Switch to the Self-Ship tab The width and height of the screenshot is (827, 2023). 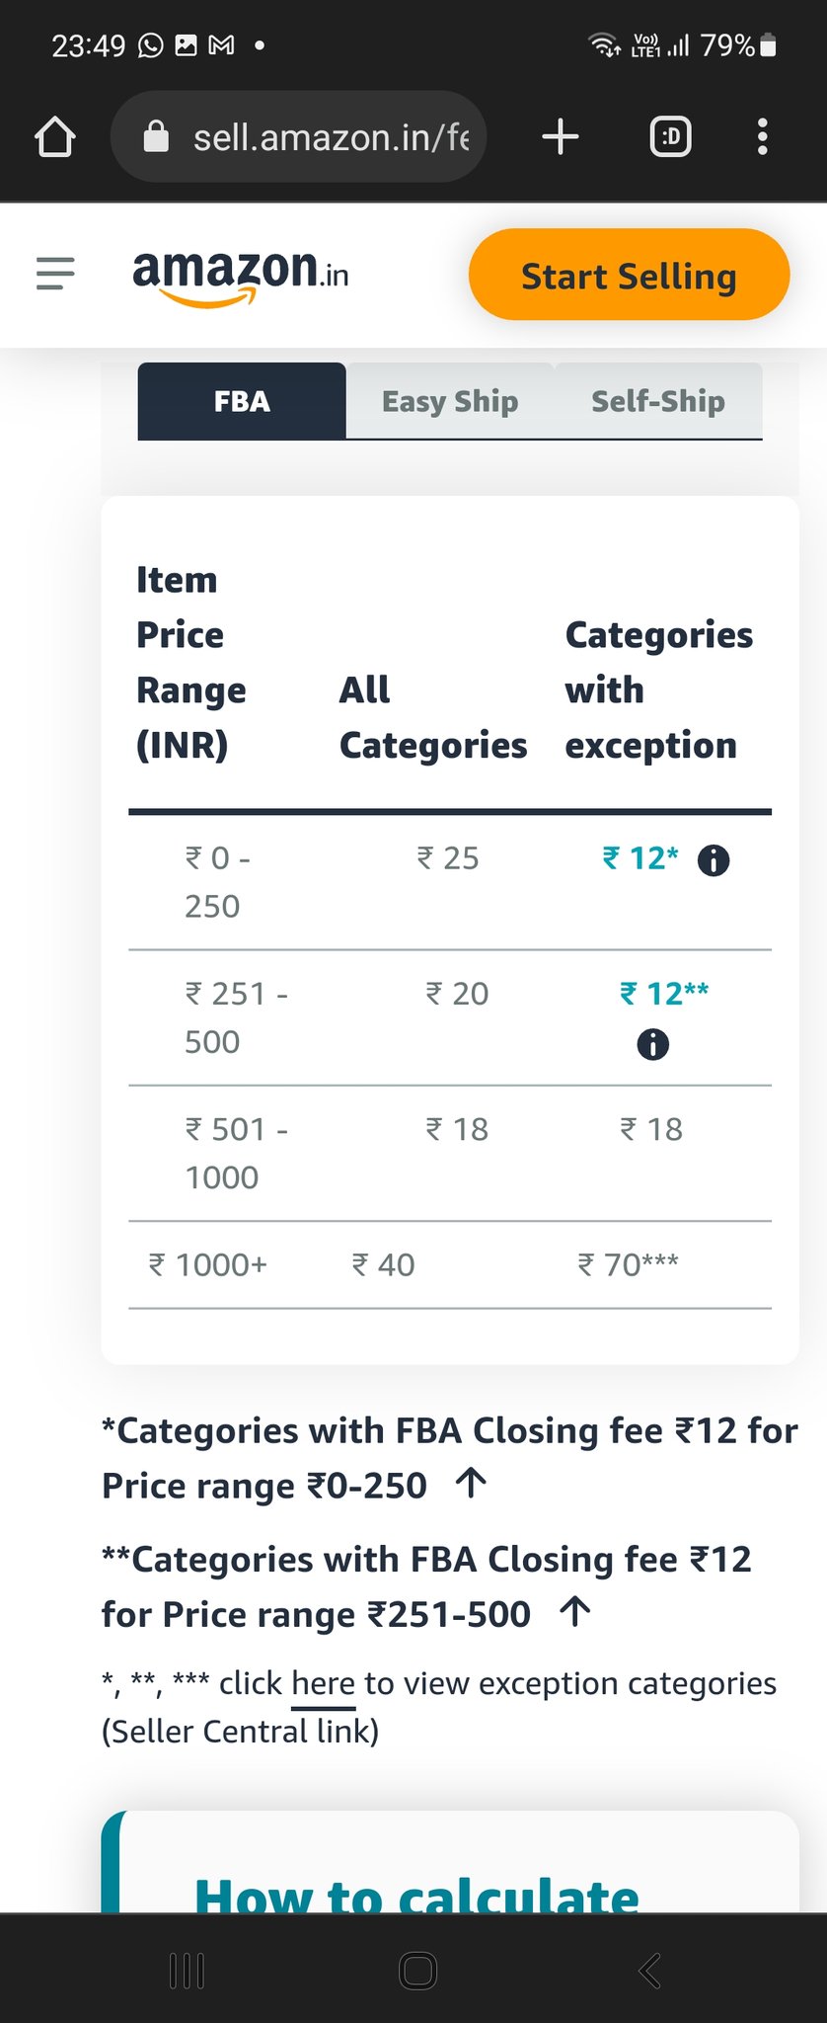658,401
